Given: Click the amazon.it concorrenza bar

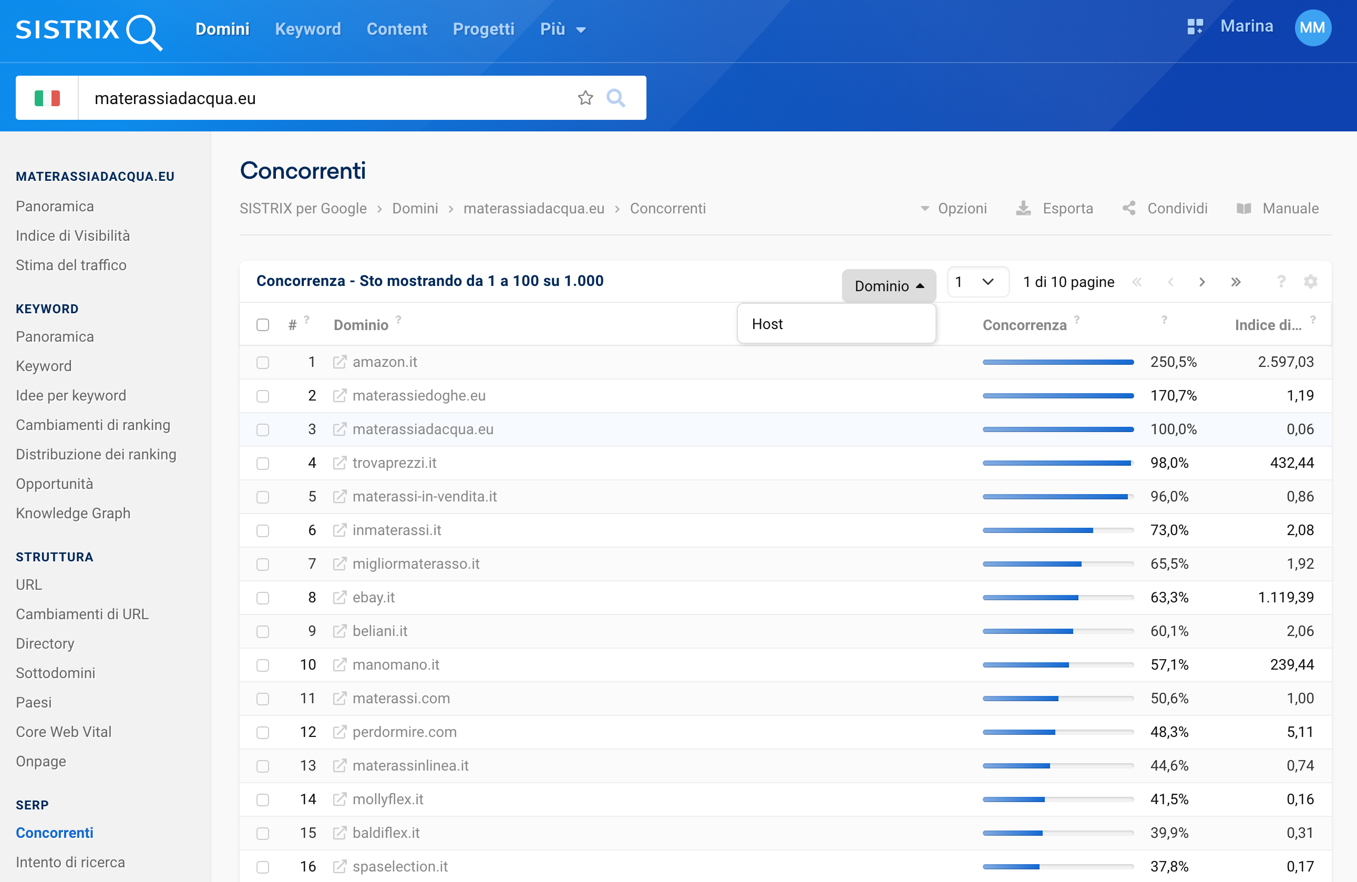Looking at the screenshot, I should pyautogui.click(x=1057, y=362).
